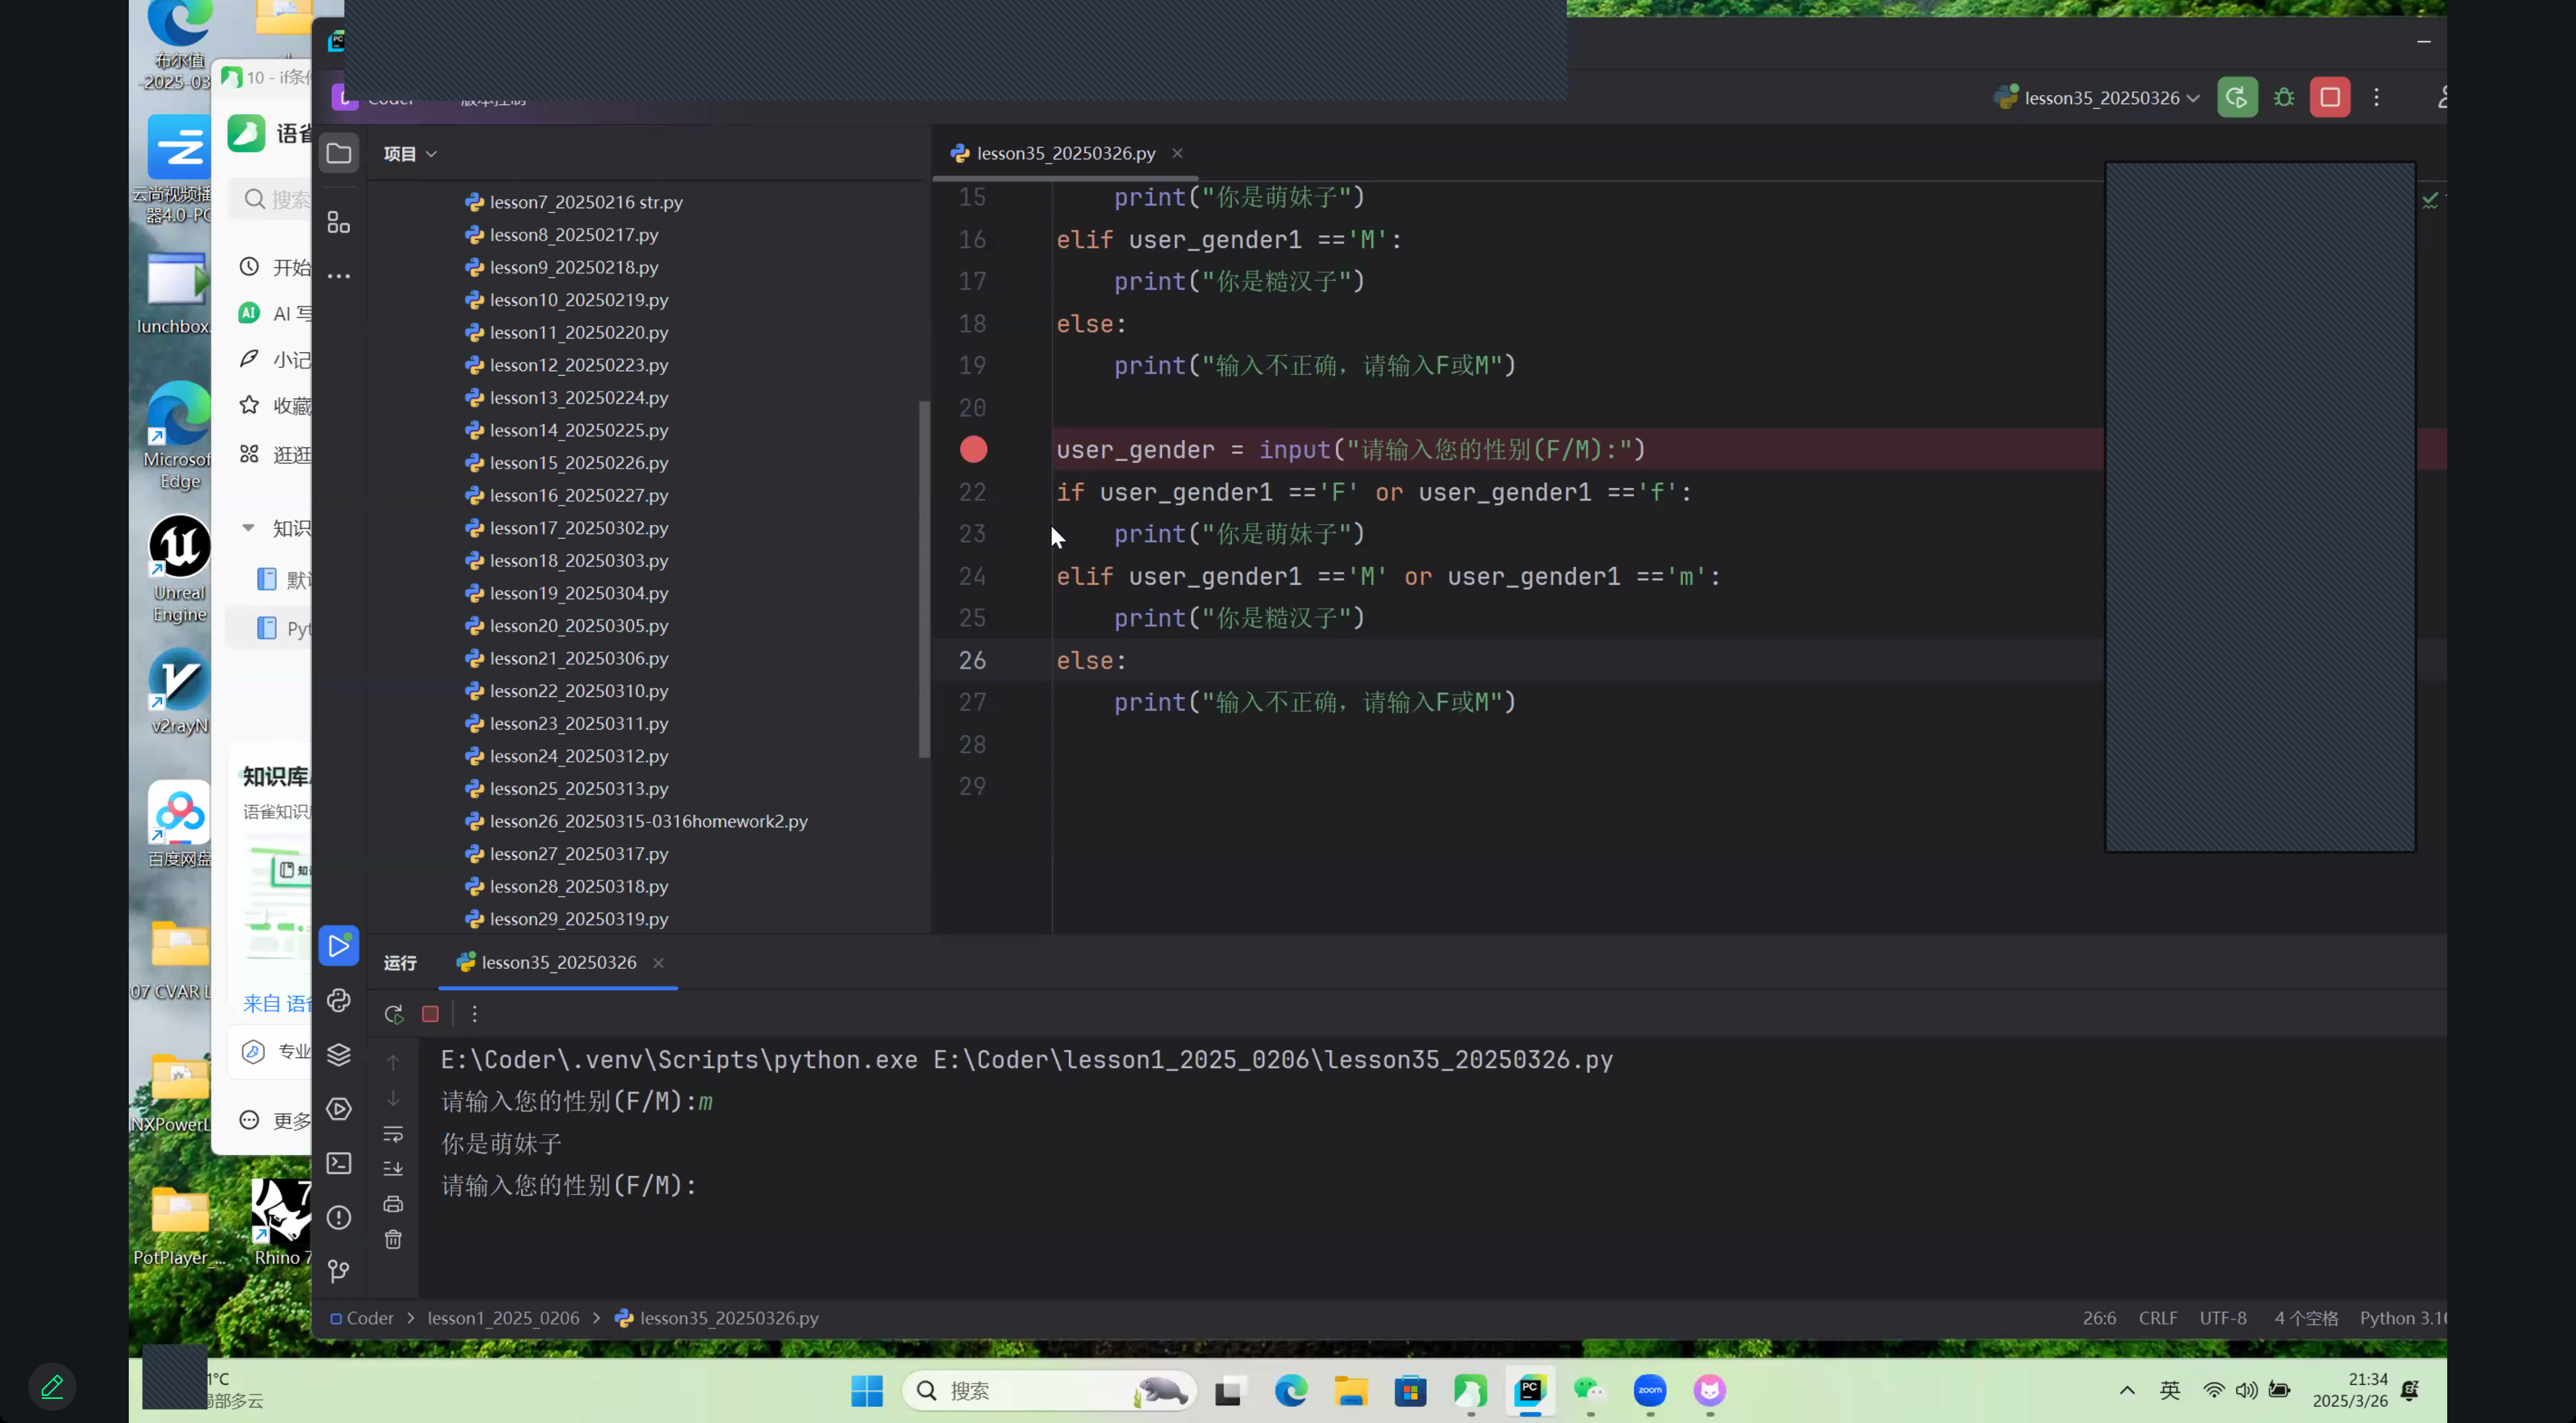Toggle soft-wrap in the run console
Screen dimensions: 2576x1423
(x=393, y=1134)
